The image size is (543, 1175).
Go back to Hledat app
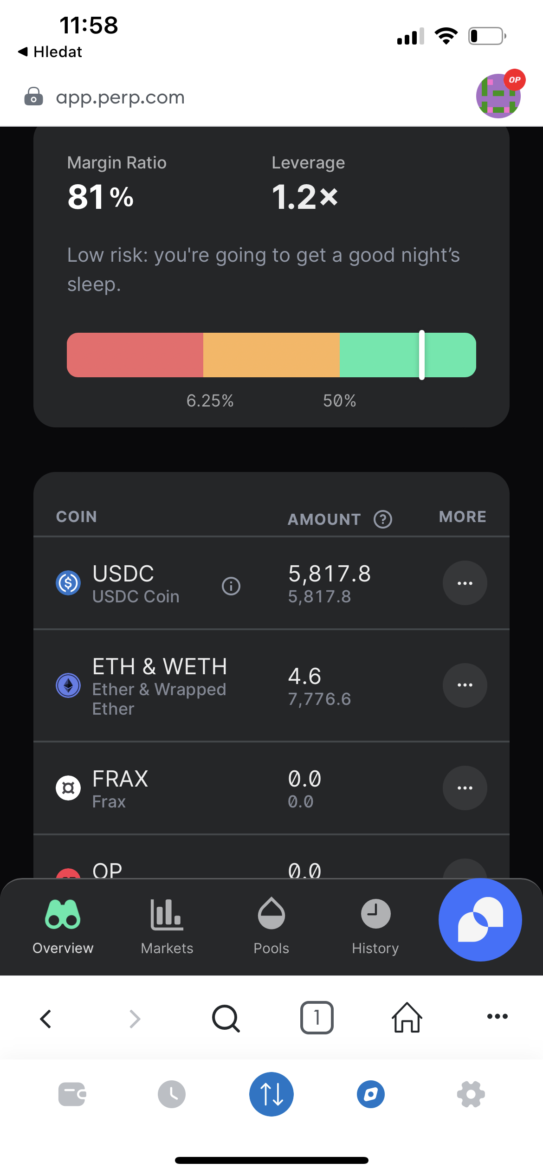click(x=50, y=52)
